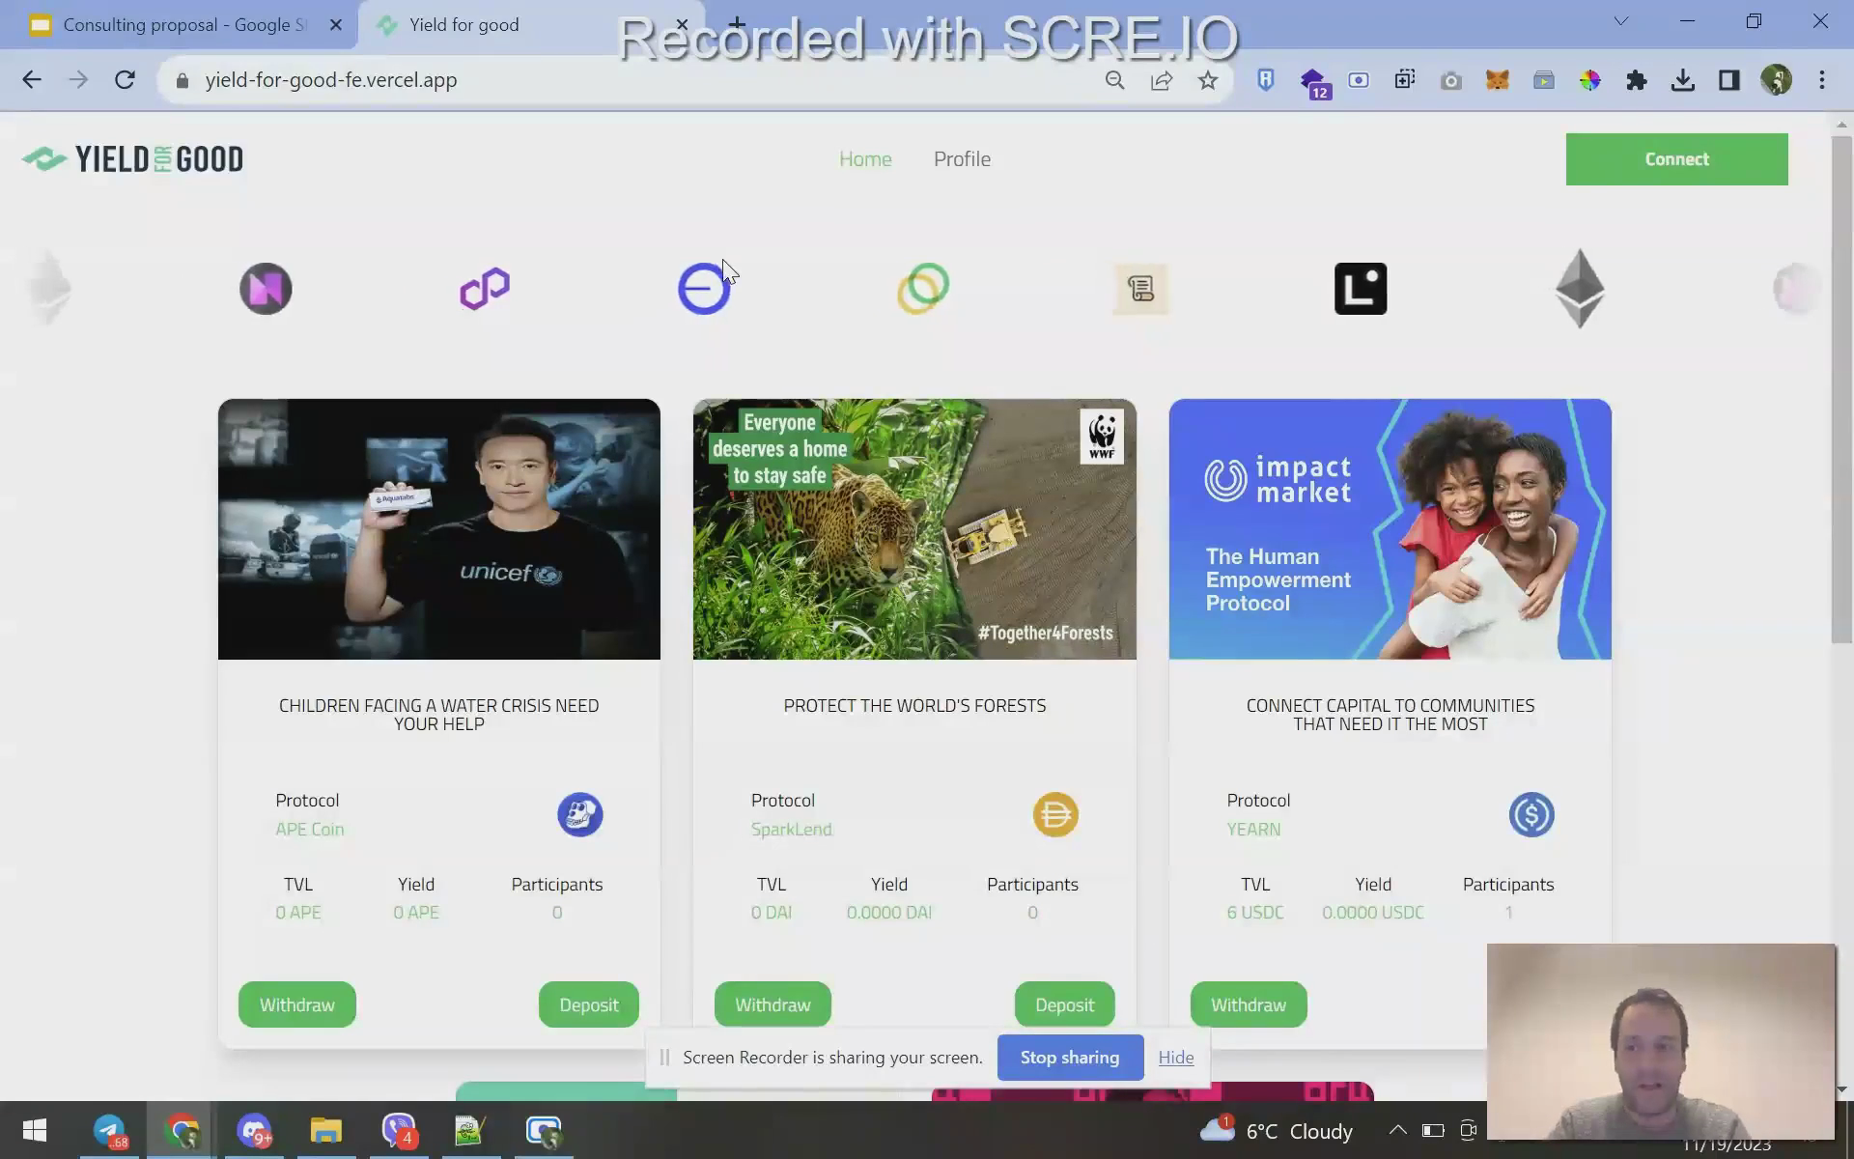This screenshot has width=1854, height=1159.
Task: Open the colorful wheel extension
Action: click(1589, 80)
